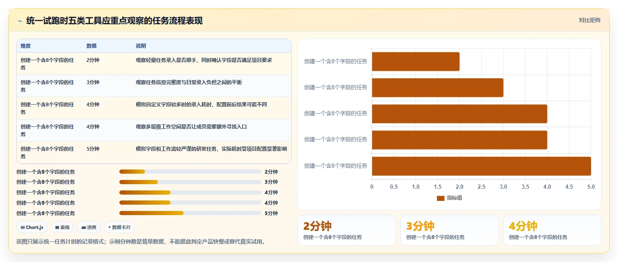Click the 5分钟 cell in the table
Screen dimensions: 618x262
(93, 149)
